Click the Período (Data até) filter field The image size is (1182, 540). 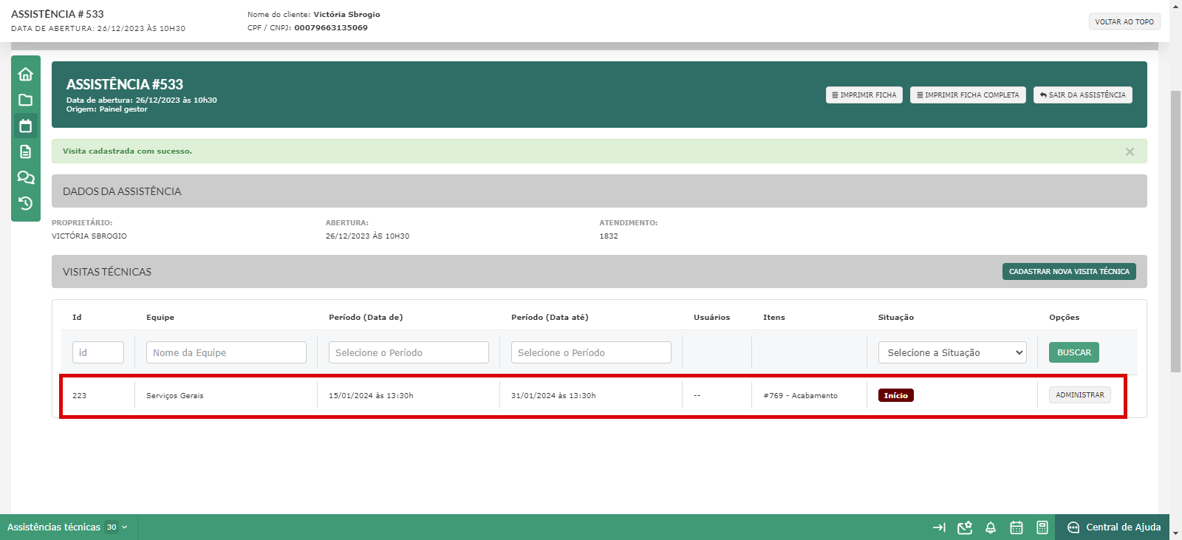click(591, 352)
